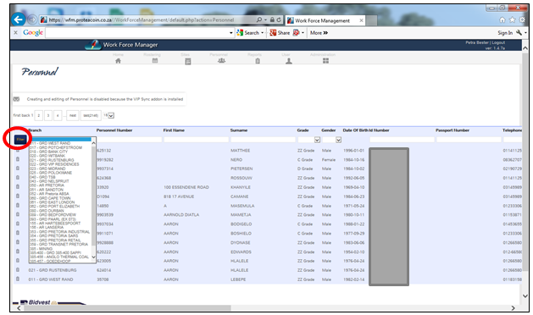This screenshot has width=533, height=315.
Task: Click branch list scroll down arrow
Action: 93,257
